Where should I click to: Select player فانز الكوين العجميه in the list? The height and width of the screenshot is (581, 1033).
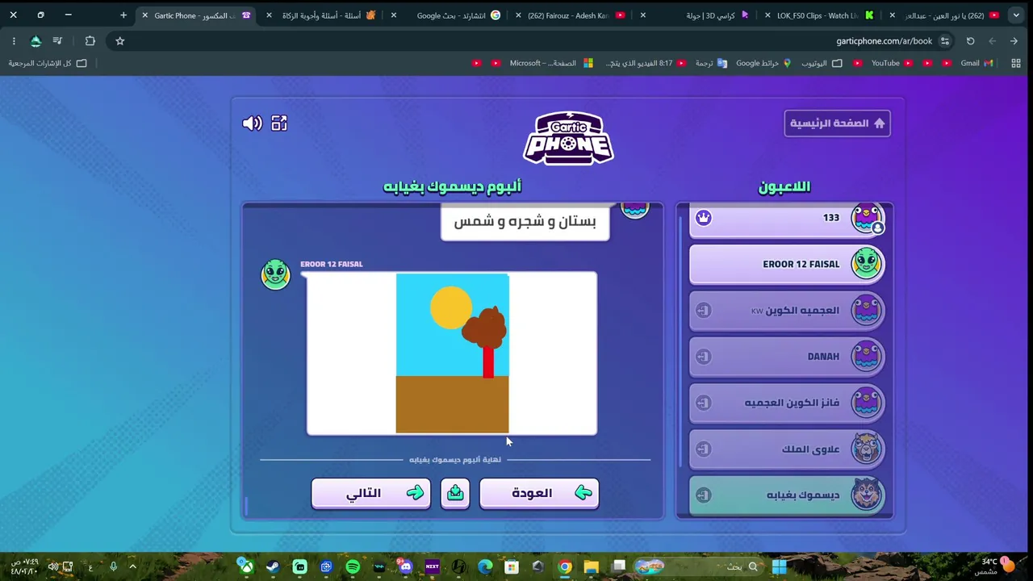coord(787,403)
